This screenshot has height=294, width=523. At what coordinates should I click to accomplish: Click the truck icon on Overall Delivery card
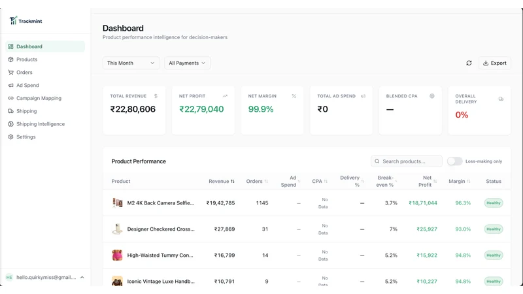point(501,99)
